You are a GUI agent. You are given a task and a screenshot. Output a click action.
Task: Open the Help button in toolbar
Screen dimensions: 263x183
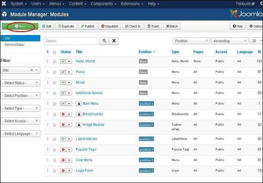pyautogui.click(x=238, y=26)
